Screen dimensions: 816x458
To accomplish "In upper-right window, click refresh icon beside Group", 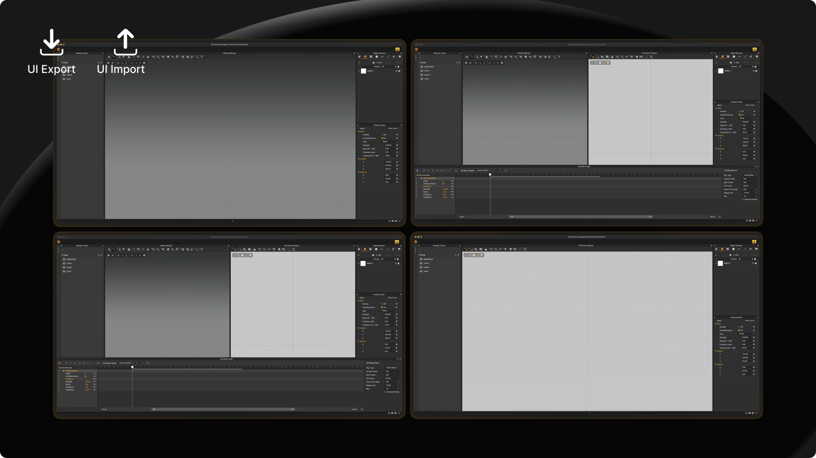I will pos(459,63).
